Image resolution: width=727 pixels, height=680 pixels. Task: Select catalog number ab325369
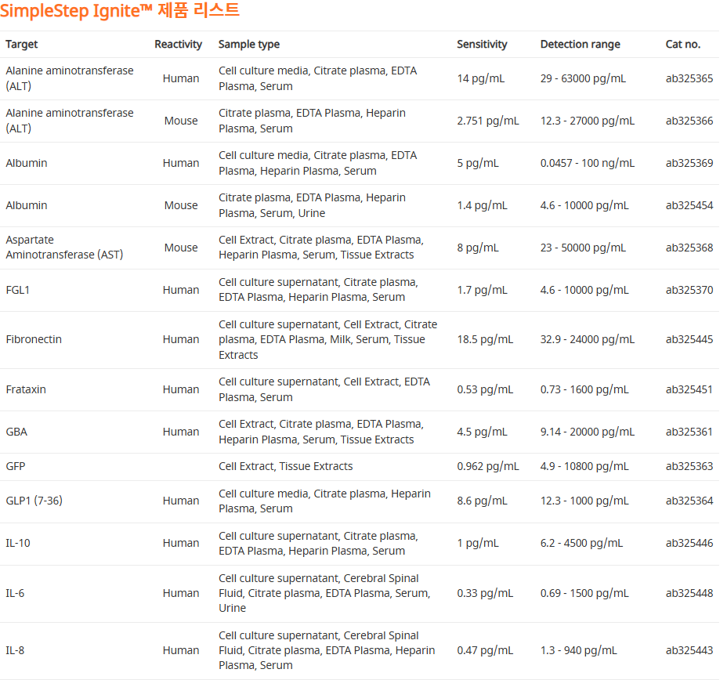click(689, 163)
